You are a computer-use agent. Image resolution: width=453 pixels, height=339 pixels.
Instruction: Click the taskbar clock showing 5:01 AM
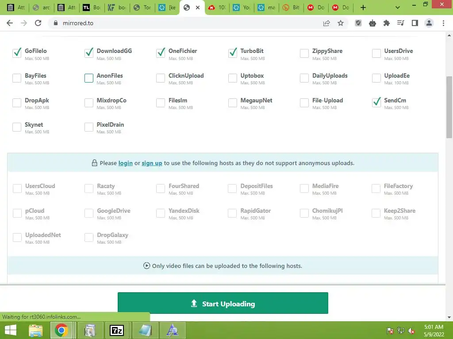click(x=434, y=331)
